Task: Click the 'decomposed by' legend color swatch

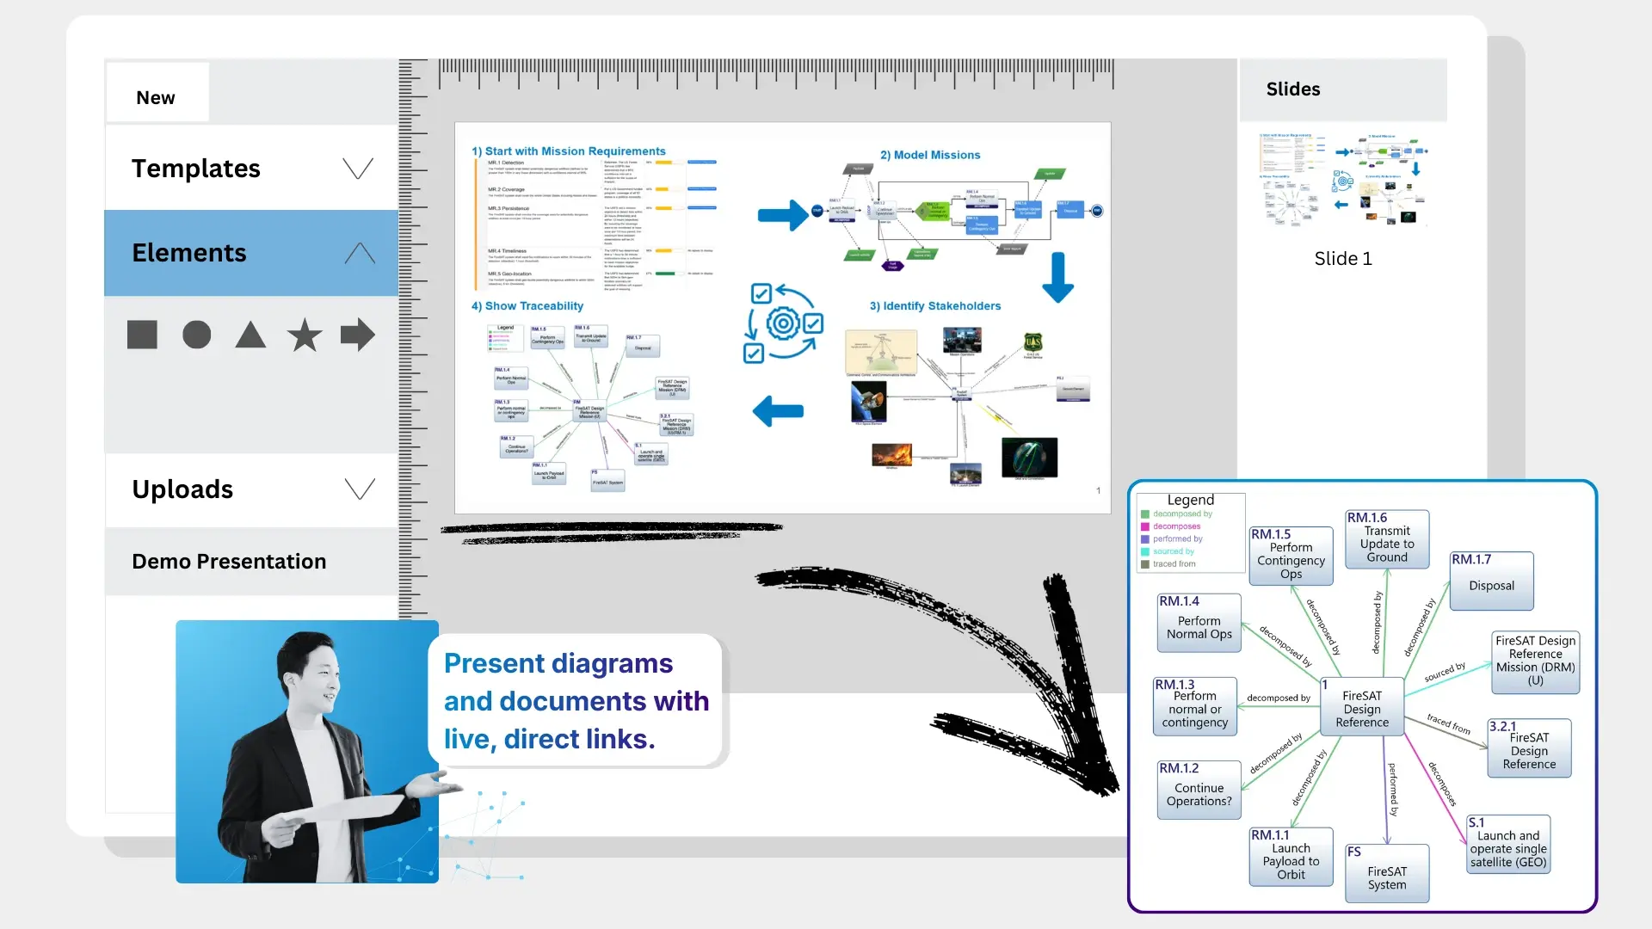Action: 1145,514
